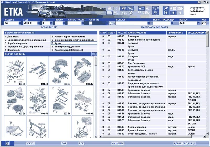The image size is (210, 147).
Task: Click the single-bar previous arrow icon
Action: (173, 13)
